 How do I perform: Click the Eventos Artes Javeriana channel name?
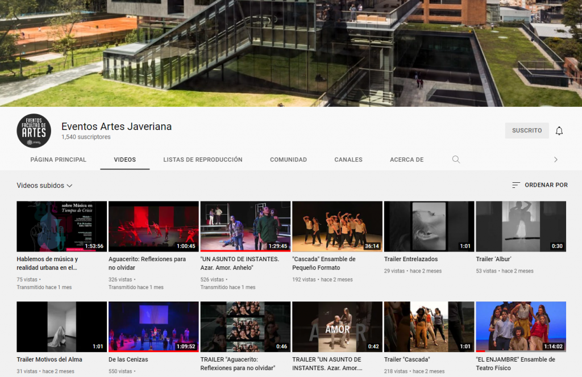117,127
